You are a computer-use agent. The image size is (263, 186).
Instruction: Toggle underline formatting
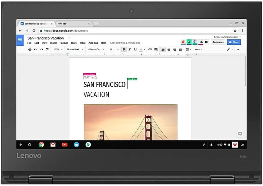[x=135, y=49]
